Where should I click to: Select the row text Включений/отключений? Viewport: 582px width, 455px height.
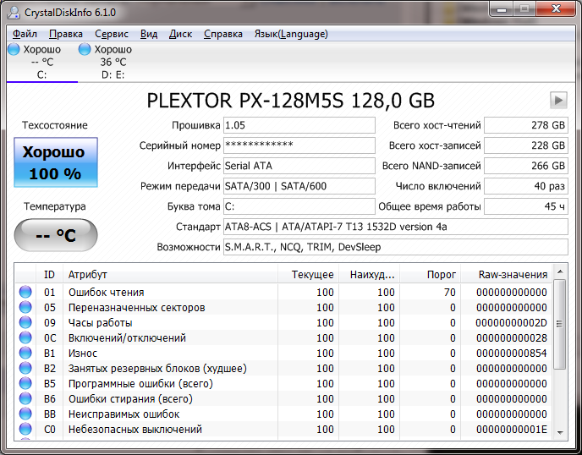127,338
